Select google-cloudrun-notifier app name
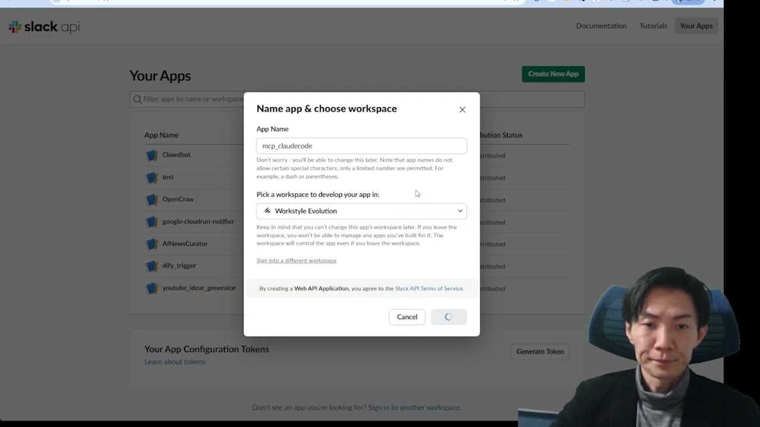The height and width of the screenshot is (427, 760). pyautogui.click(x=198, y=221)
